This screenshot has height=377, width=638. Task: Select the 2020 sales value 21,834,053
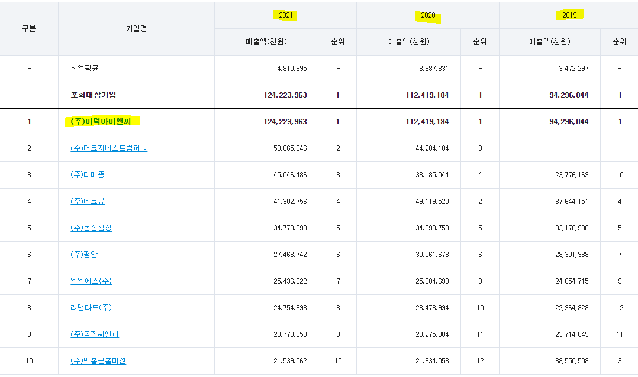(x=432, y=361)
